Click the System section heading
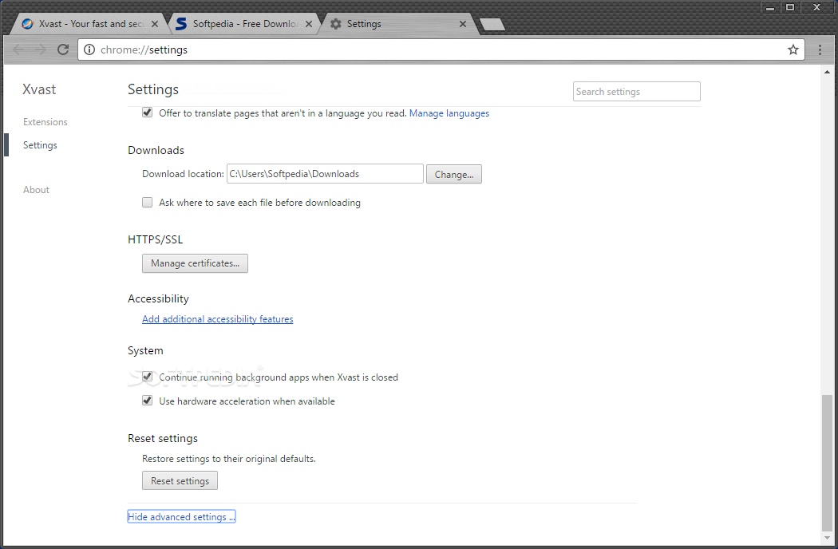Screen dimensions: 838x549 145,350
